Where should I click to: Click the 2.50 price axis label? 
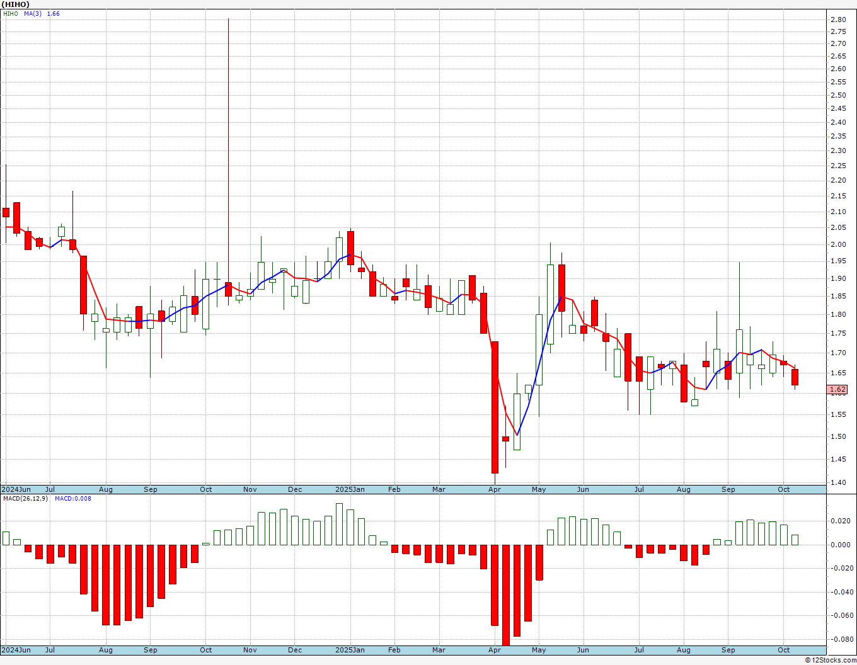point(838,96)
